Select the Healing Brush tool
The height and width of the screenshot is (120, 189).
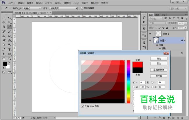[x=4, y=32]
